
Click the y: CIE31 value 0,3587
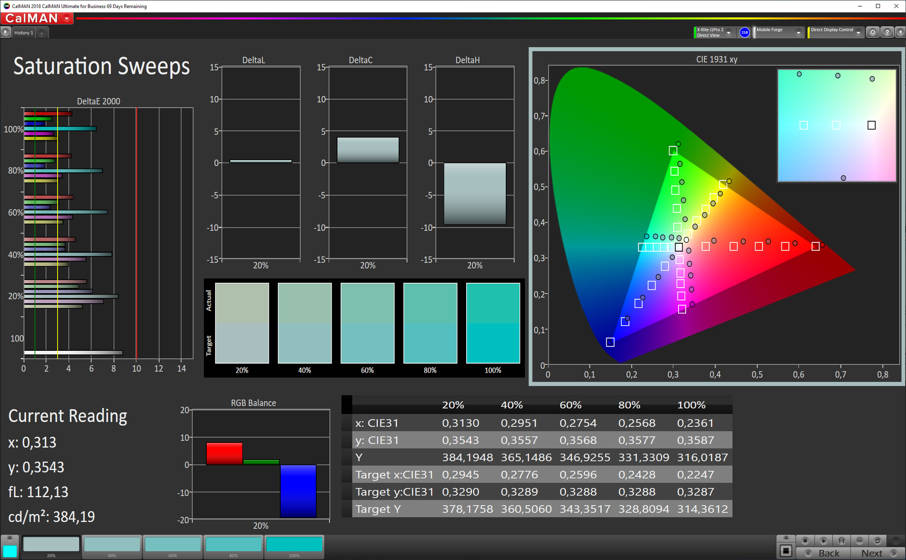tap(696, 440)
